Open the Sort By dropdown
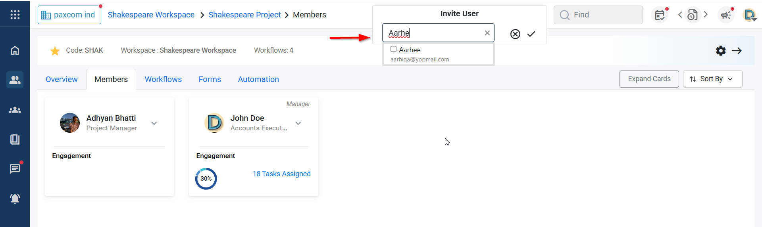 click(x=712, y=79)
